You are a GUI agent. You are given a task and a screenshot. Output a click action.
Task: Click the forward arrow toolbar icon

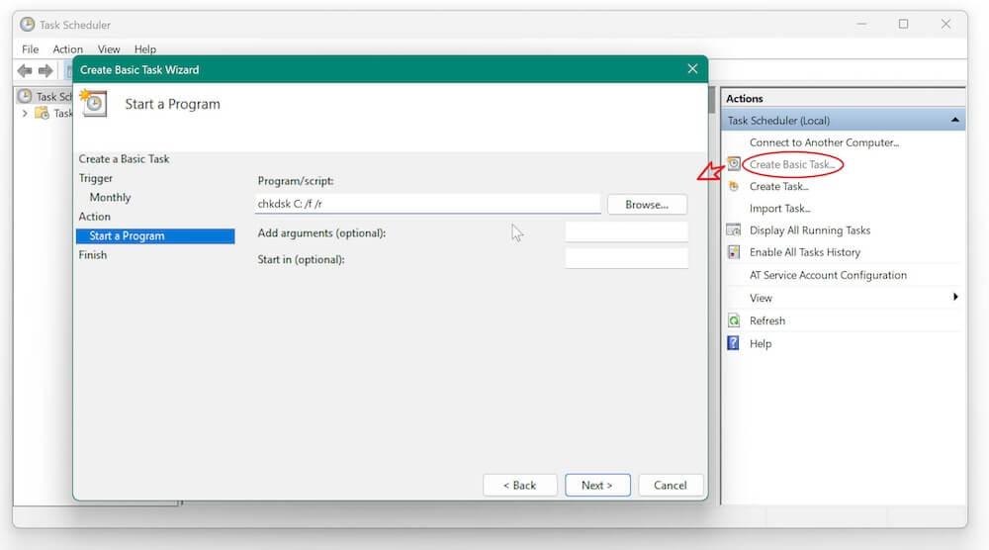[x=45, y=70]
